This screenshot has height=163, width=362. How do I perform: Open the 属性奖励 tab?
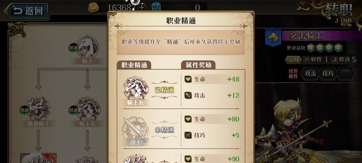(198, 65)
